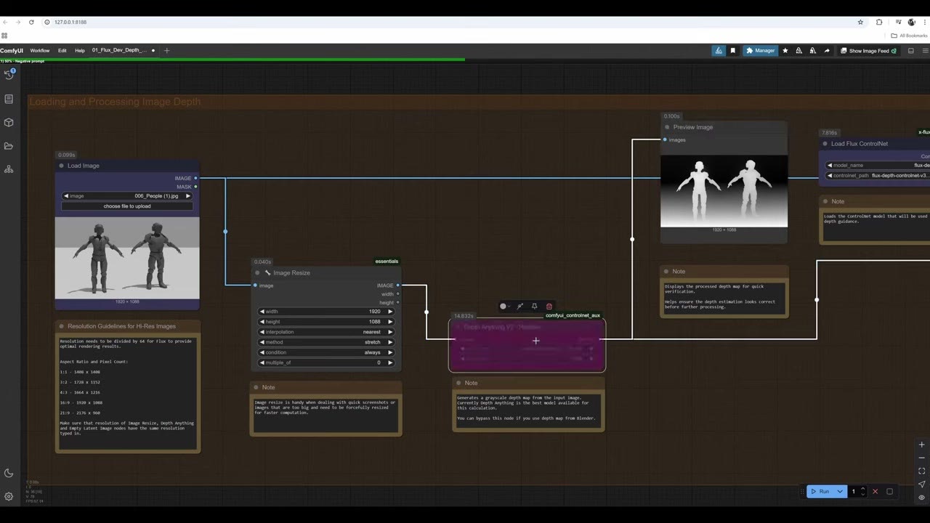This screenshot has width=930, height=523.
Task: Click the share arrow icon in top bar
Action: [826, 51]
